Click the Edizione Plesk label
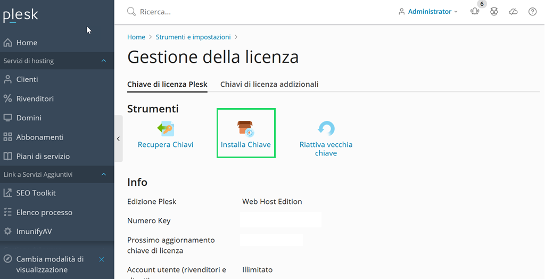 click(x=152, y=201)
